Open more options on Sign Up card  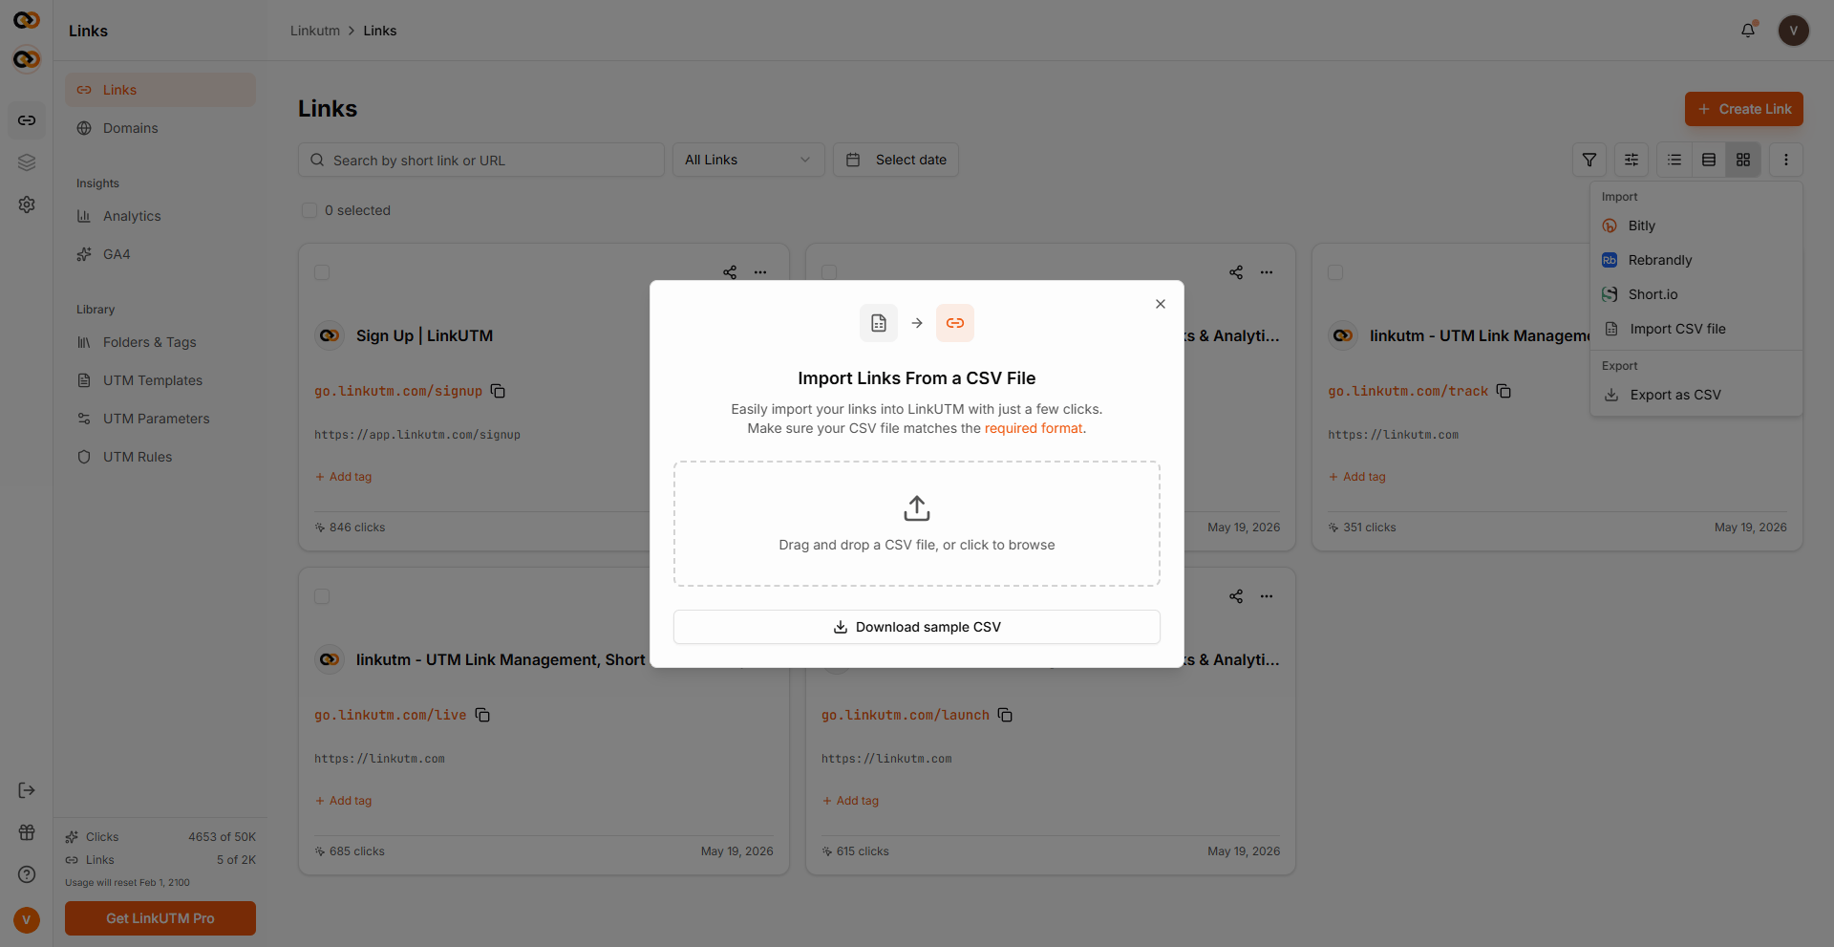760,272
